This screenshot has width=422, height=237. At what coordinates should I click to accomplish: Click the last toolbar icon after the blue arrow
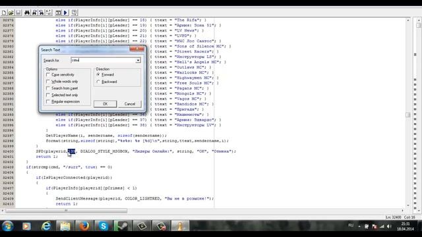75,13
